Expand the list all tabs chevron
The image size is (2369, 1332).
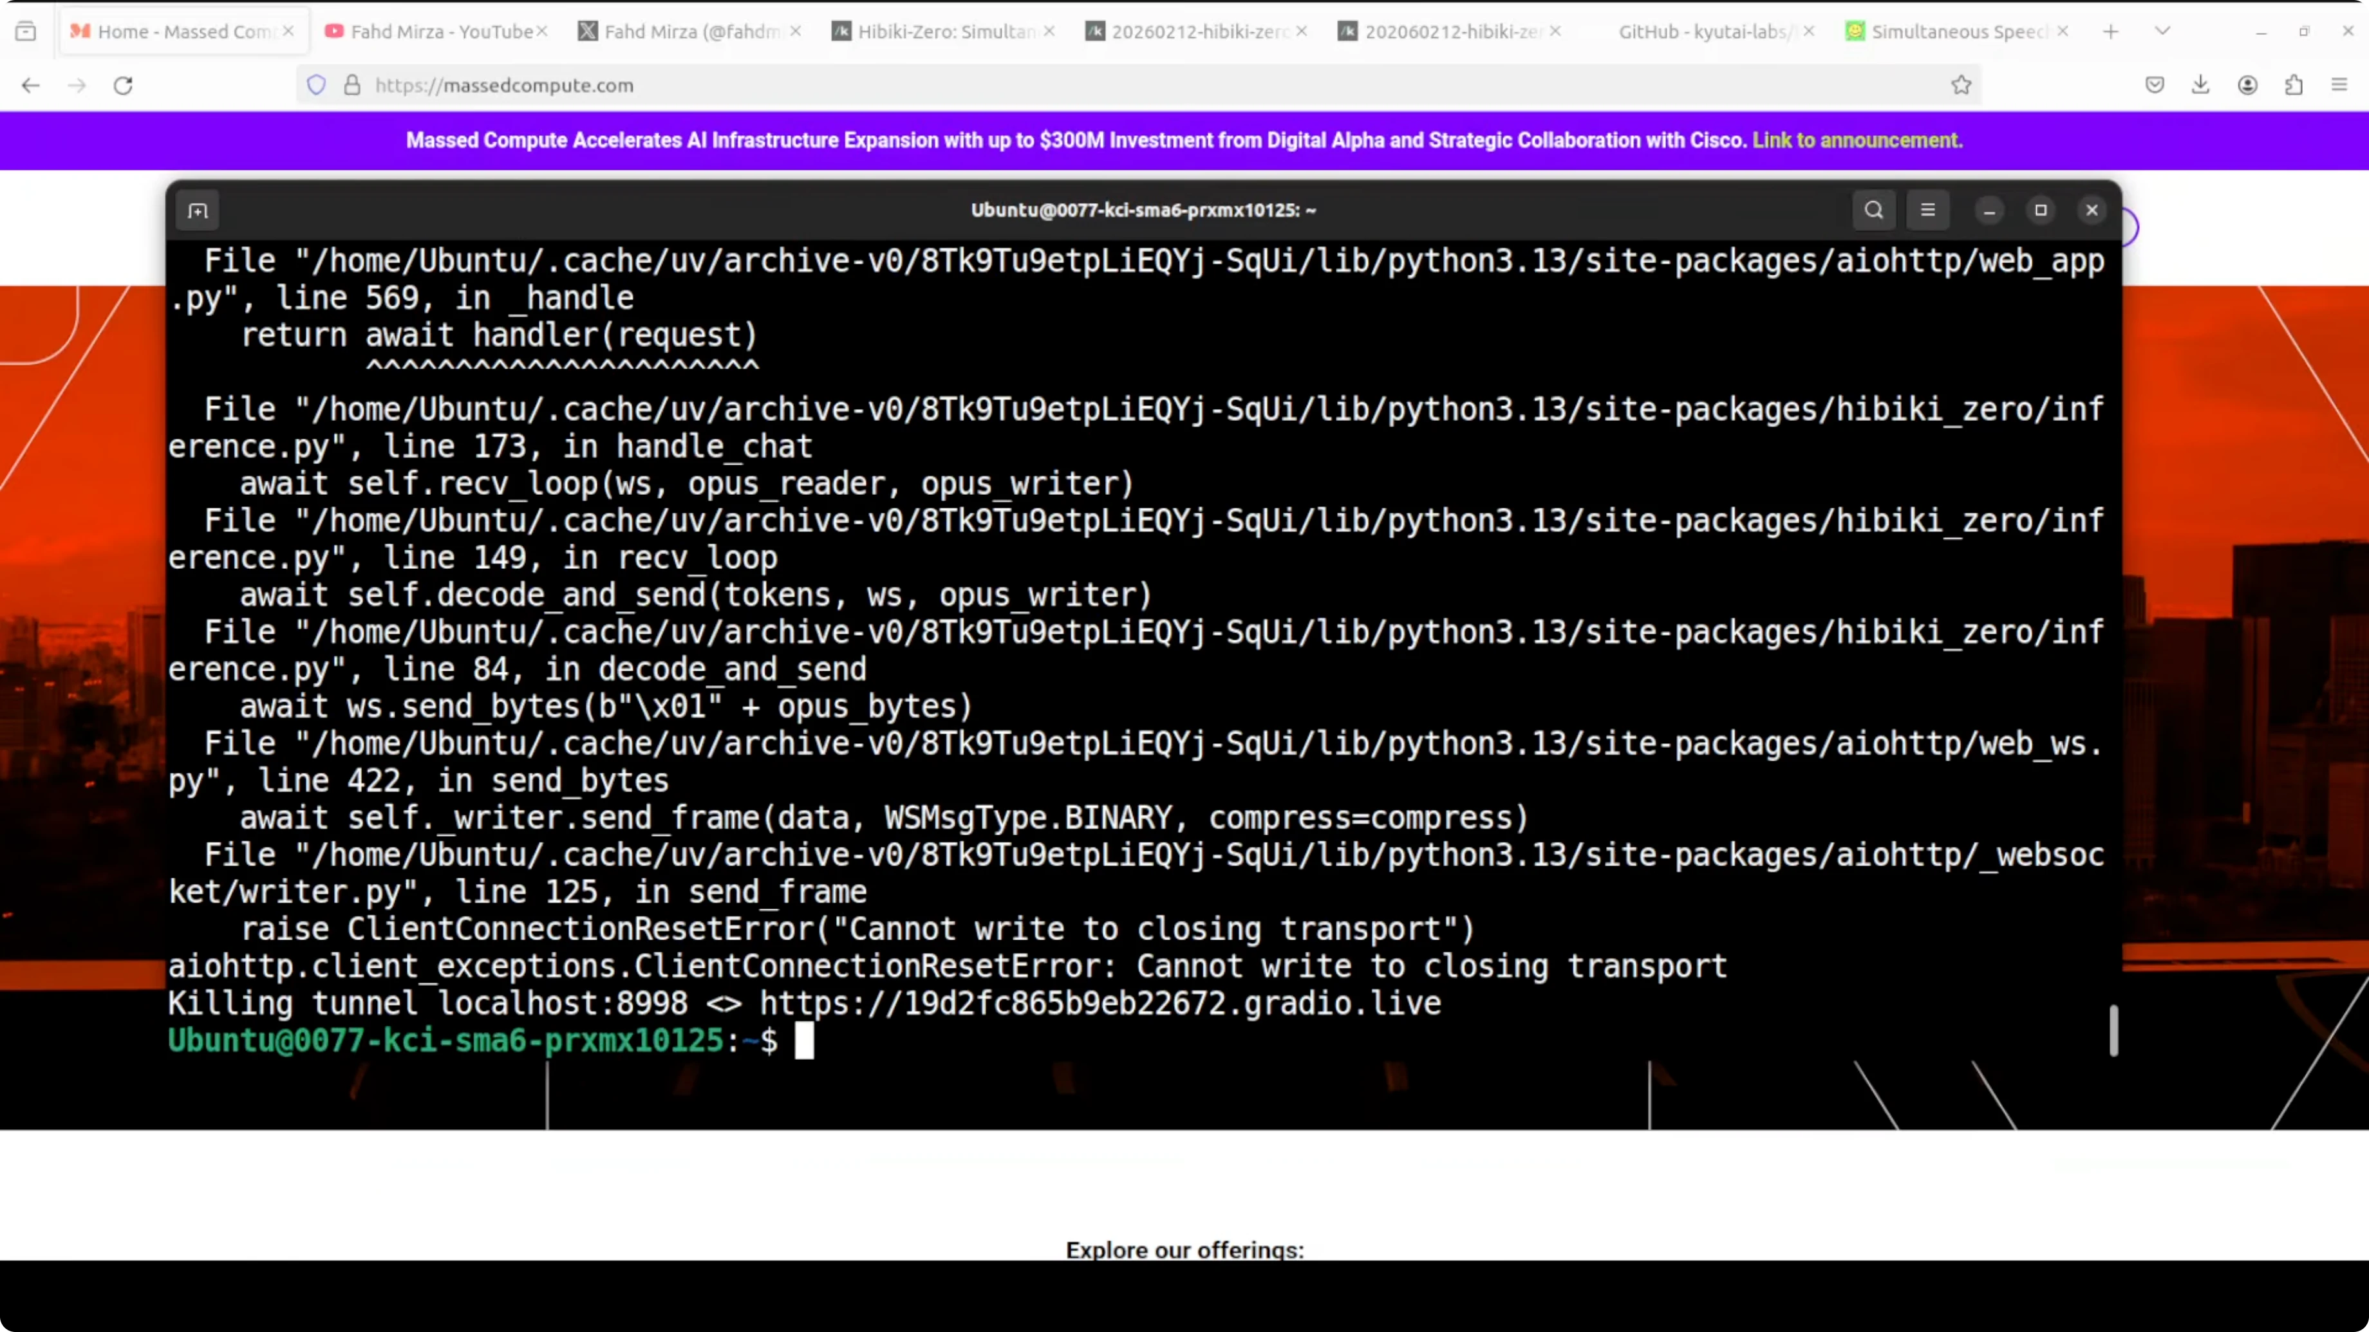pyautogui.click(x=2162, y=32)
